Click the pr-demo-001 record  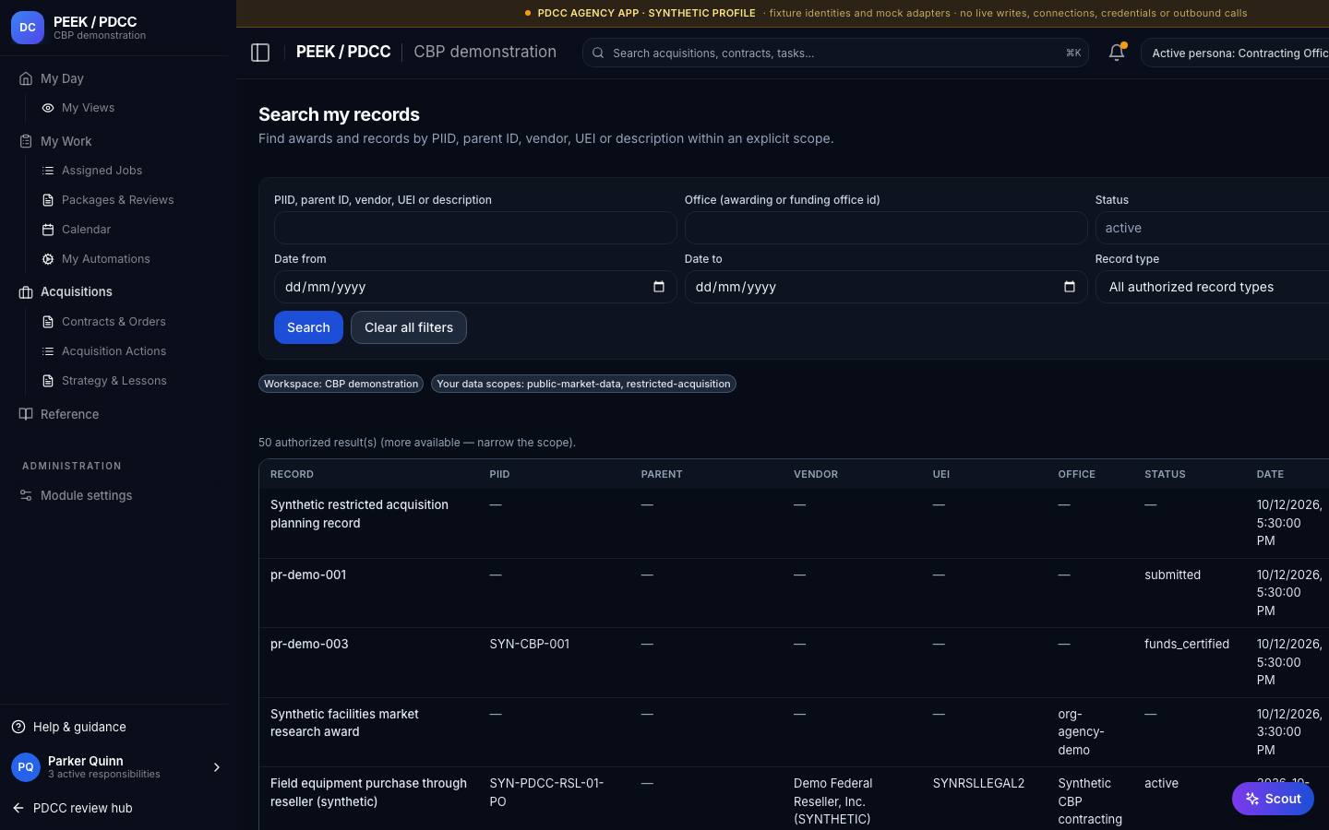click(308, 575)
